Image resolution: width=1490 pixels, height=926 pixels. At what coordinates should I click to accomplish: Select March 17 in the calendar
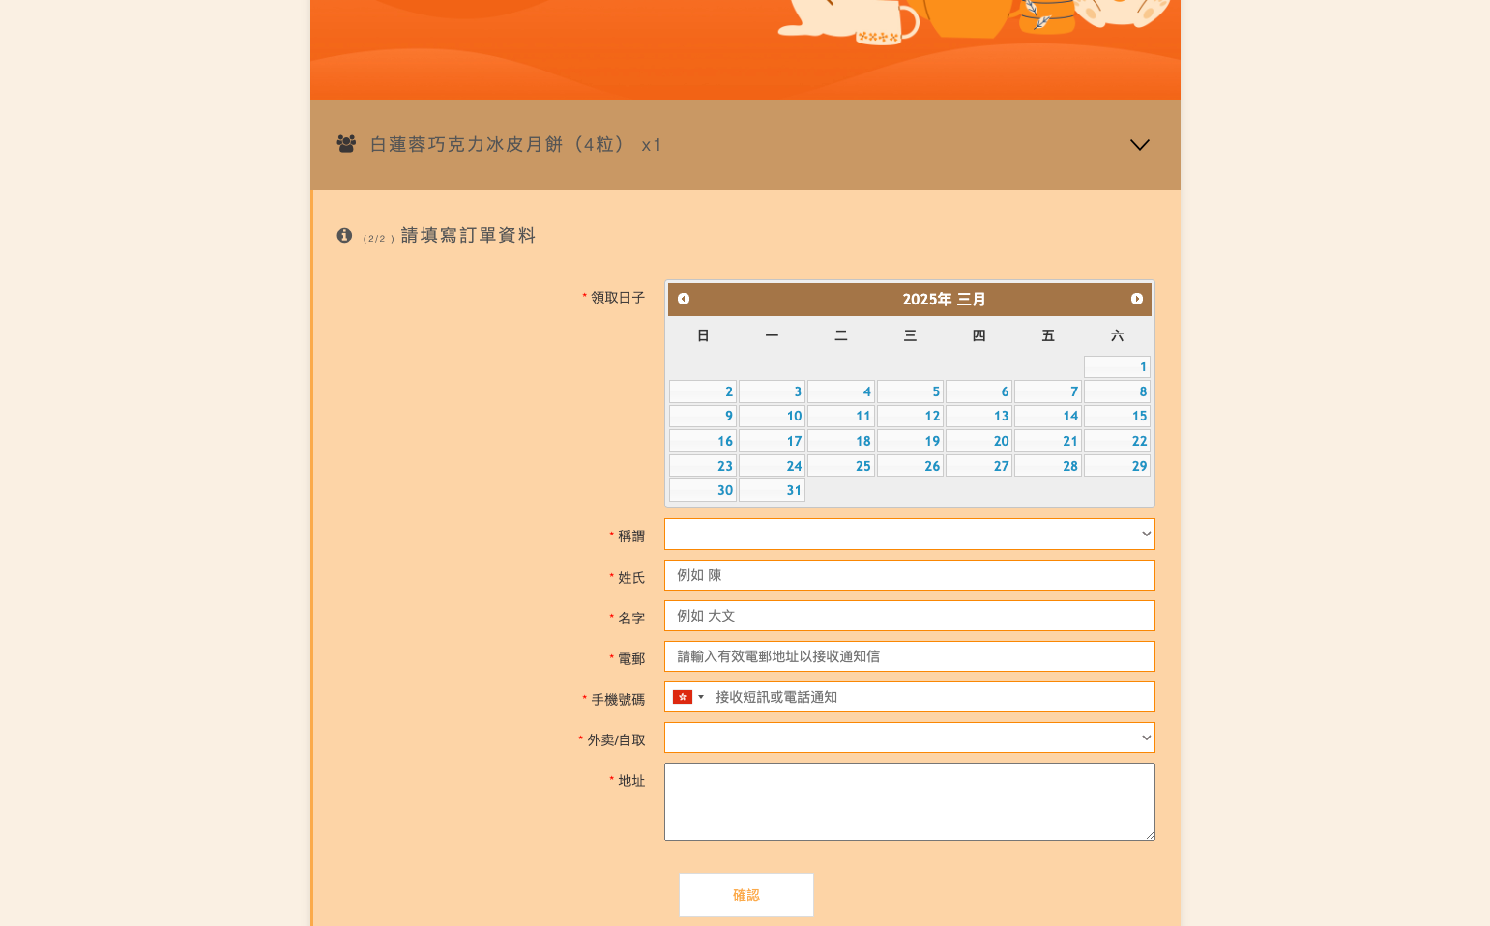(x=772, y=441)
